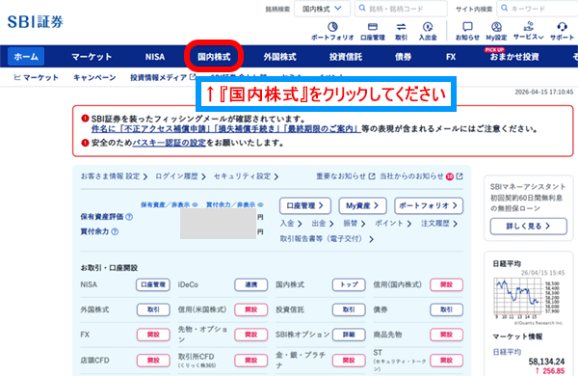This screenshot has width=578, height=376.
Task: Click the site キーワード search field
Action: pos(538,9)
